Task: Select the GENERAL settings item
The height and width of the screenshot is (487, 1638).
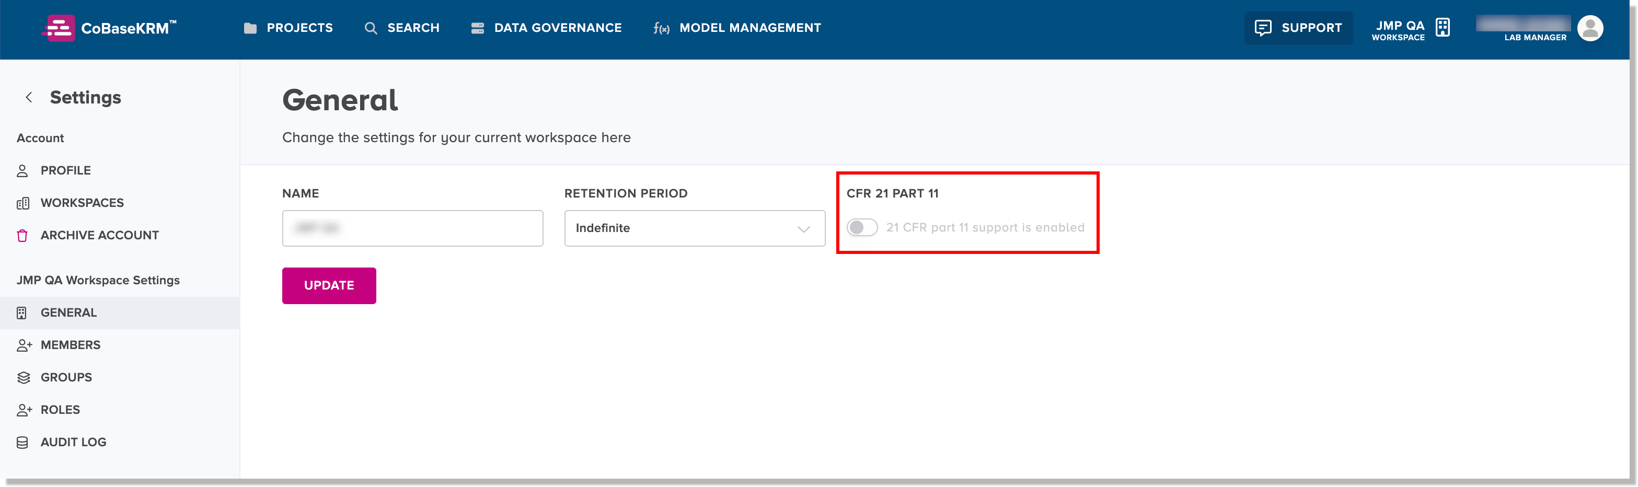Action: (x=120, y=313)
